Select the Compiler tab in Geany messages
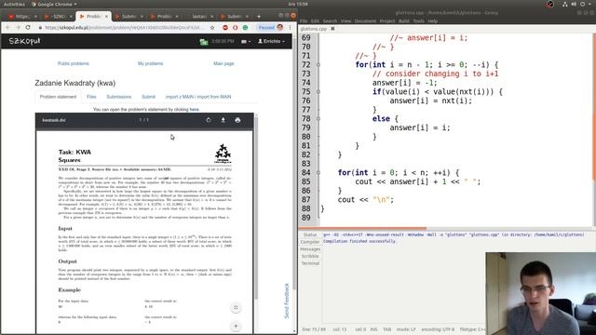 click(x=310, y=242)
